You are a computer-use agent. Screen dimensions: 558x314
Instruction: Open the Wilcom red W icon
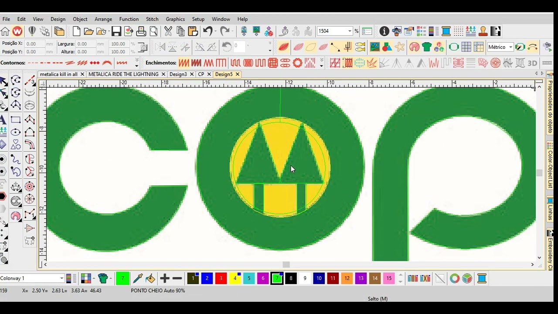coord(17,31)
